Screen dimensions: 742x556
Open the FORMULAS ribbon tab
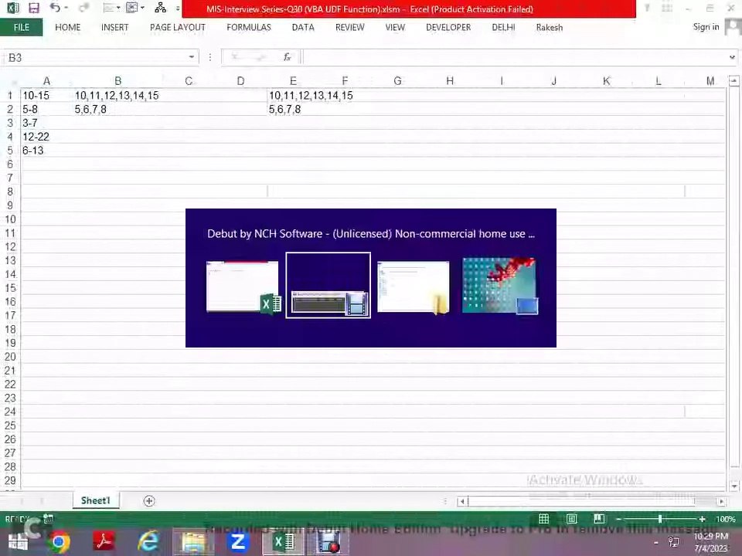pyautogui.click(x=249, y=28)
